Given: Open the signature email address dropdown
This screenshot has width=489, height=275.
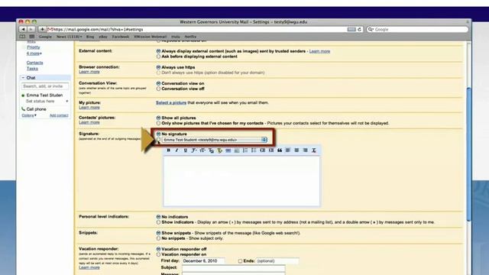Looking at the screenshot, I should point(215,140).
